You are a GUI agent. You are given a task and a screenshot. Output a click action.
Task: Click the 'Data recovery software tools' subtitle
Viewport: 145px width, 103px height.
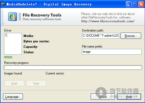tap(42, 19)
